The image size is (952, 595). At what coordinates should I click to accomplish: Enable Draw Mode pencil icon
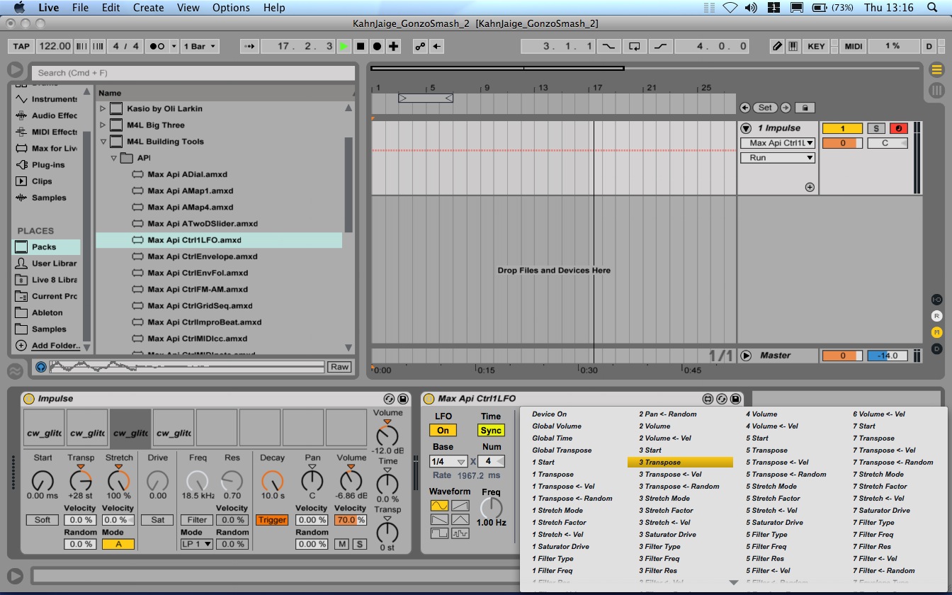(777, 46)
